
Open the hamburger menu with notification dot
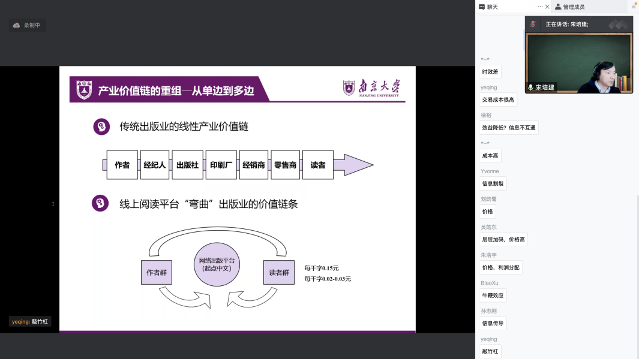coord(634,7)
